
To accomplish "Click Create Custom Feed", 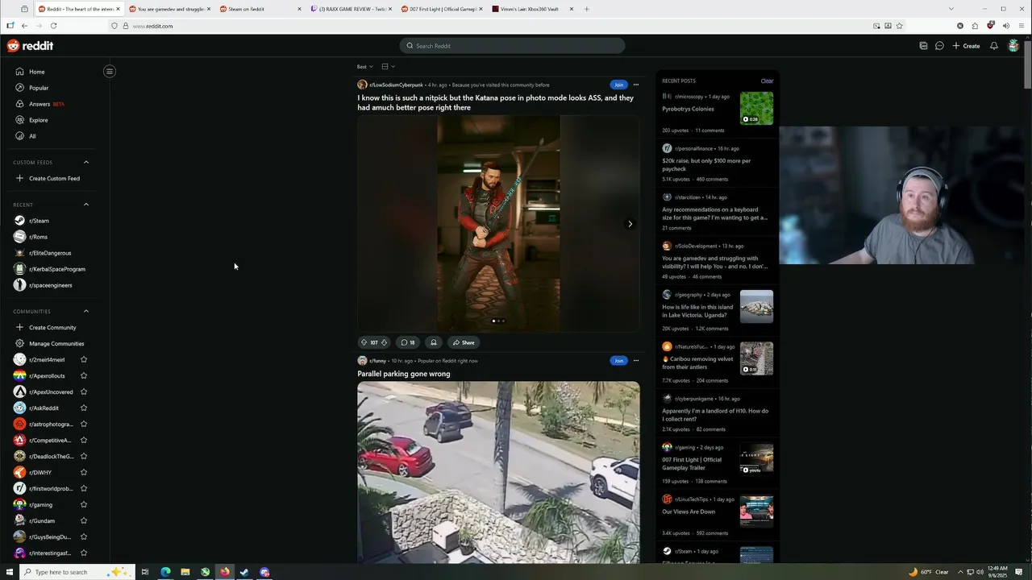I will [48, 178].
